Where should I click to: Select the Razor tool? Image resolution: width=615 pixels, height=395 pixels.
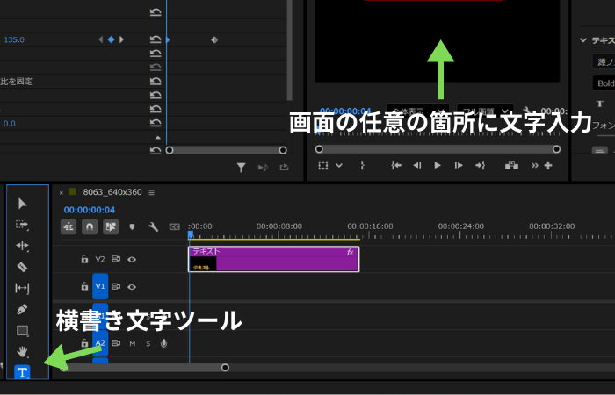pos(22,267)
